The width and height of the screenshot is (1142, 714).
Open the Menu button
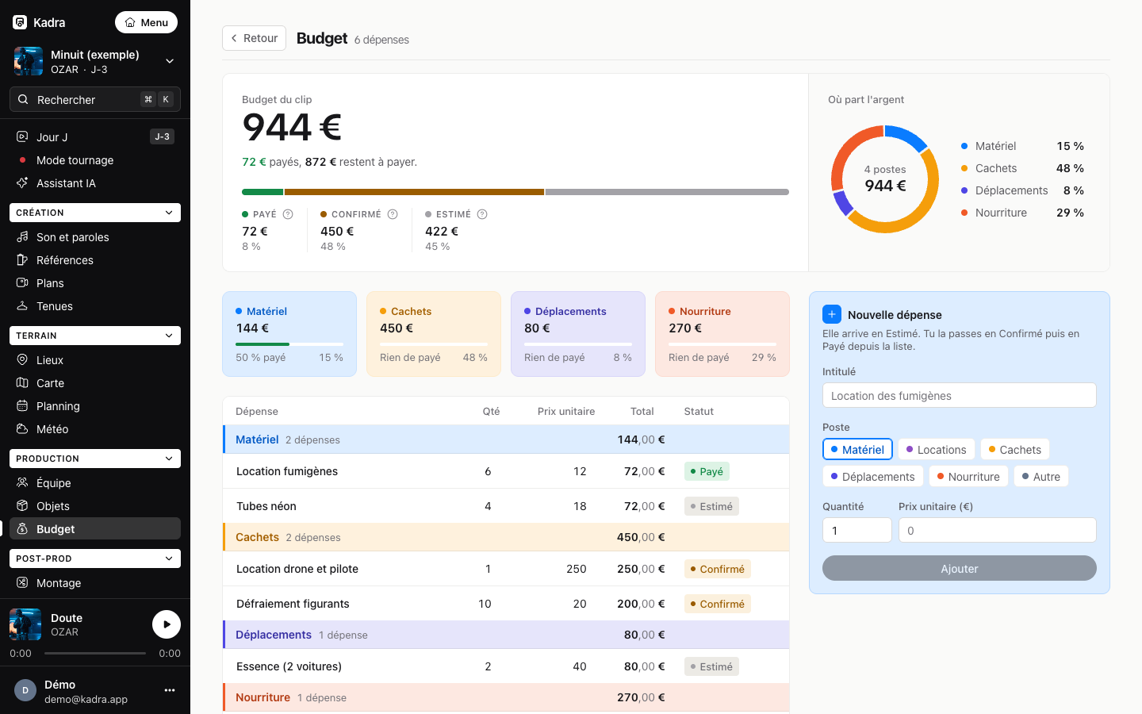(146, 22)
